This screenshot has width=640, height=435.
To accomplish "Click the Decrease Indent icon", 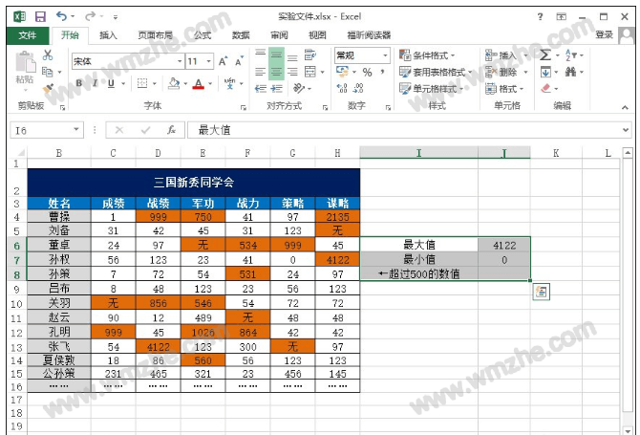I will click(x=261, y=88).
